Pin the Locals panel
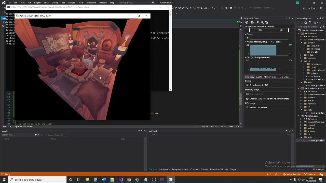The height and width of the screenshot is (183, 326). [142, 131]
